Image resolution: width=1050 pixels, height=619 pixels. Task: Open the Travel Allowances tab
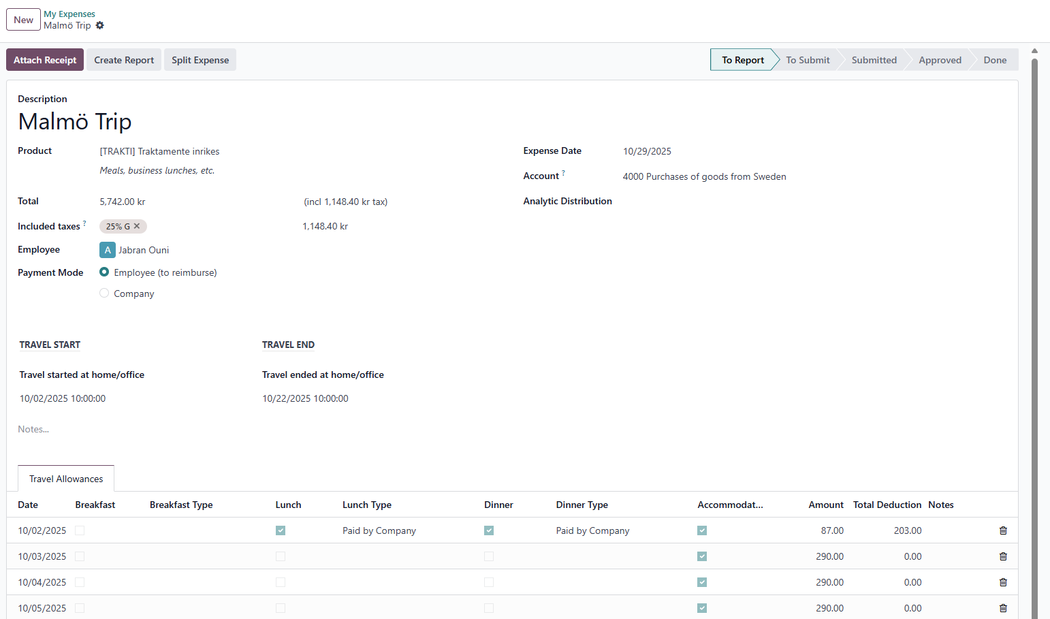(66, 479)
